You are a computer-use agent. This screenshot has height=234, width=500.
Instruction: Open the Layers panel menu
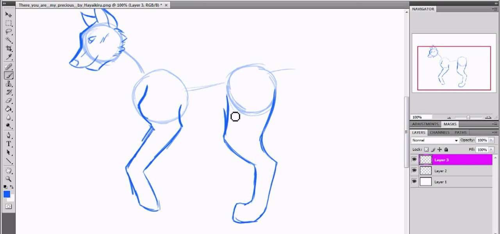click(x=495, y=132)
